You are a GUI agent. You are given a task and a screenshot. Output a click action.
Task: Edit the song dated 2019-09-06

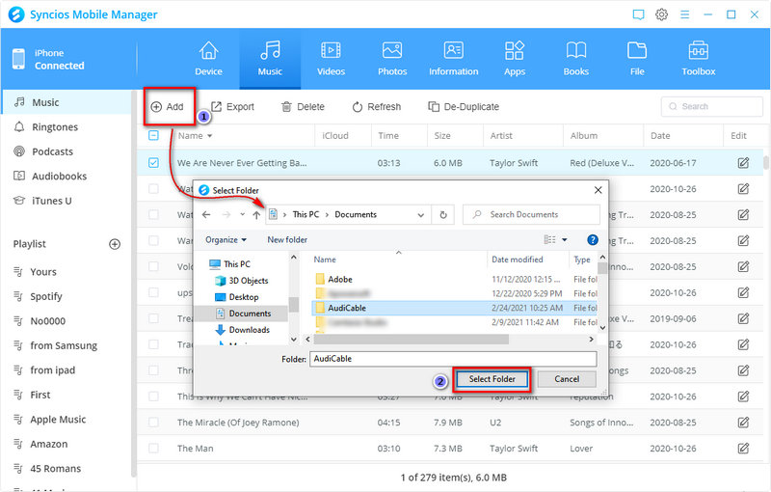click(743, 318)
